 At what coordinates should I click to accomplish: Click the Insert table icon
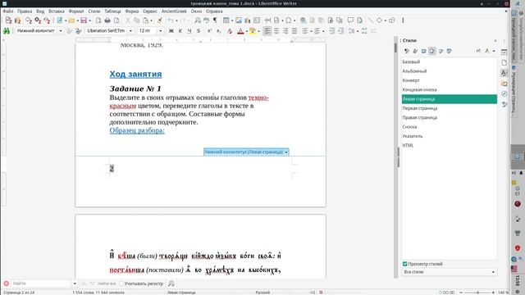(226, 20)
